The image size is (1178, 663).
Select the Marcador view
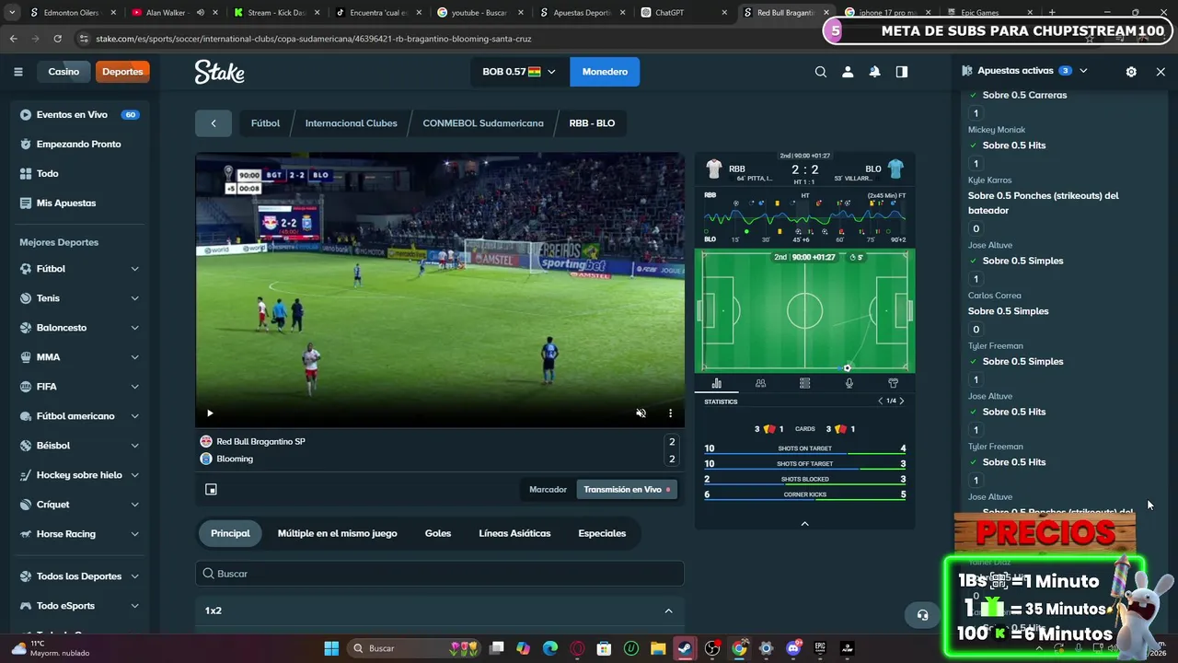(x=548, y=490)
